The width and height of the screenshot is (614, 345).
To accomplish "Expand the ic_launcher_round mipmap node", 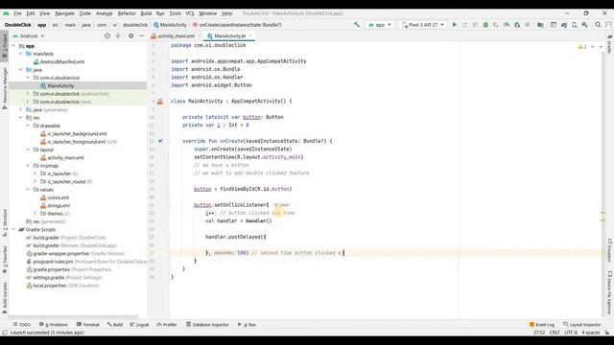I will (35, 181).
